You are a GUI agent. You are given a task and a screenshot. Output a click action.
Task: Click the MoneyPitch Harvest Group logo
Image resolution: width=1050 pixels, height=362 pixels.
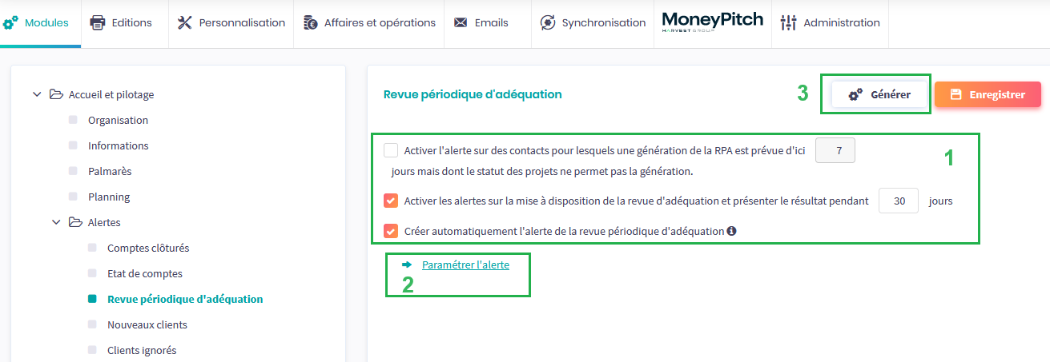pos(713,22)
